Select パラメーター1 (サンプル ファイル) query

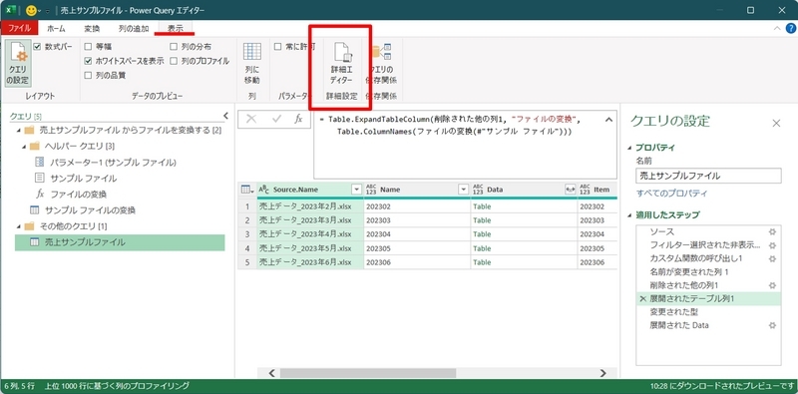(113, 163)
